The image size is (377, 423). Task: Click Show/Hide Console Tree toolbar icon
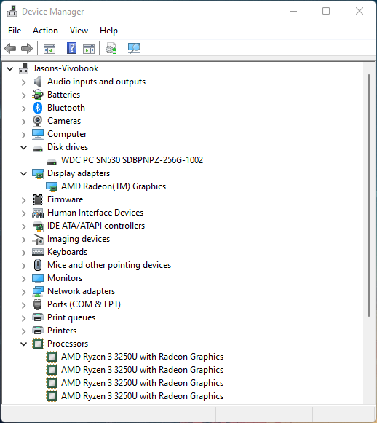point(49,49)
